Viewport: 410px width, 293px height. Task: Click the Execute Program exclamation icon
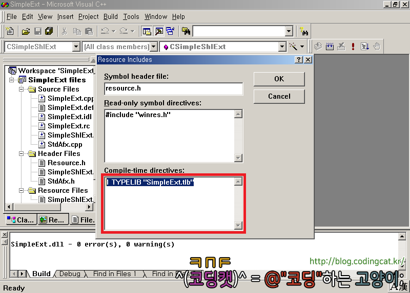(353, 47)
